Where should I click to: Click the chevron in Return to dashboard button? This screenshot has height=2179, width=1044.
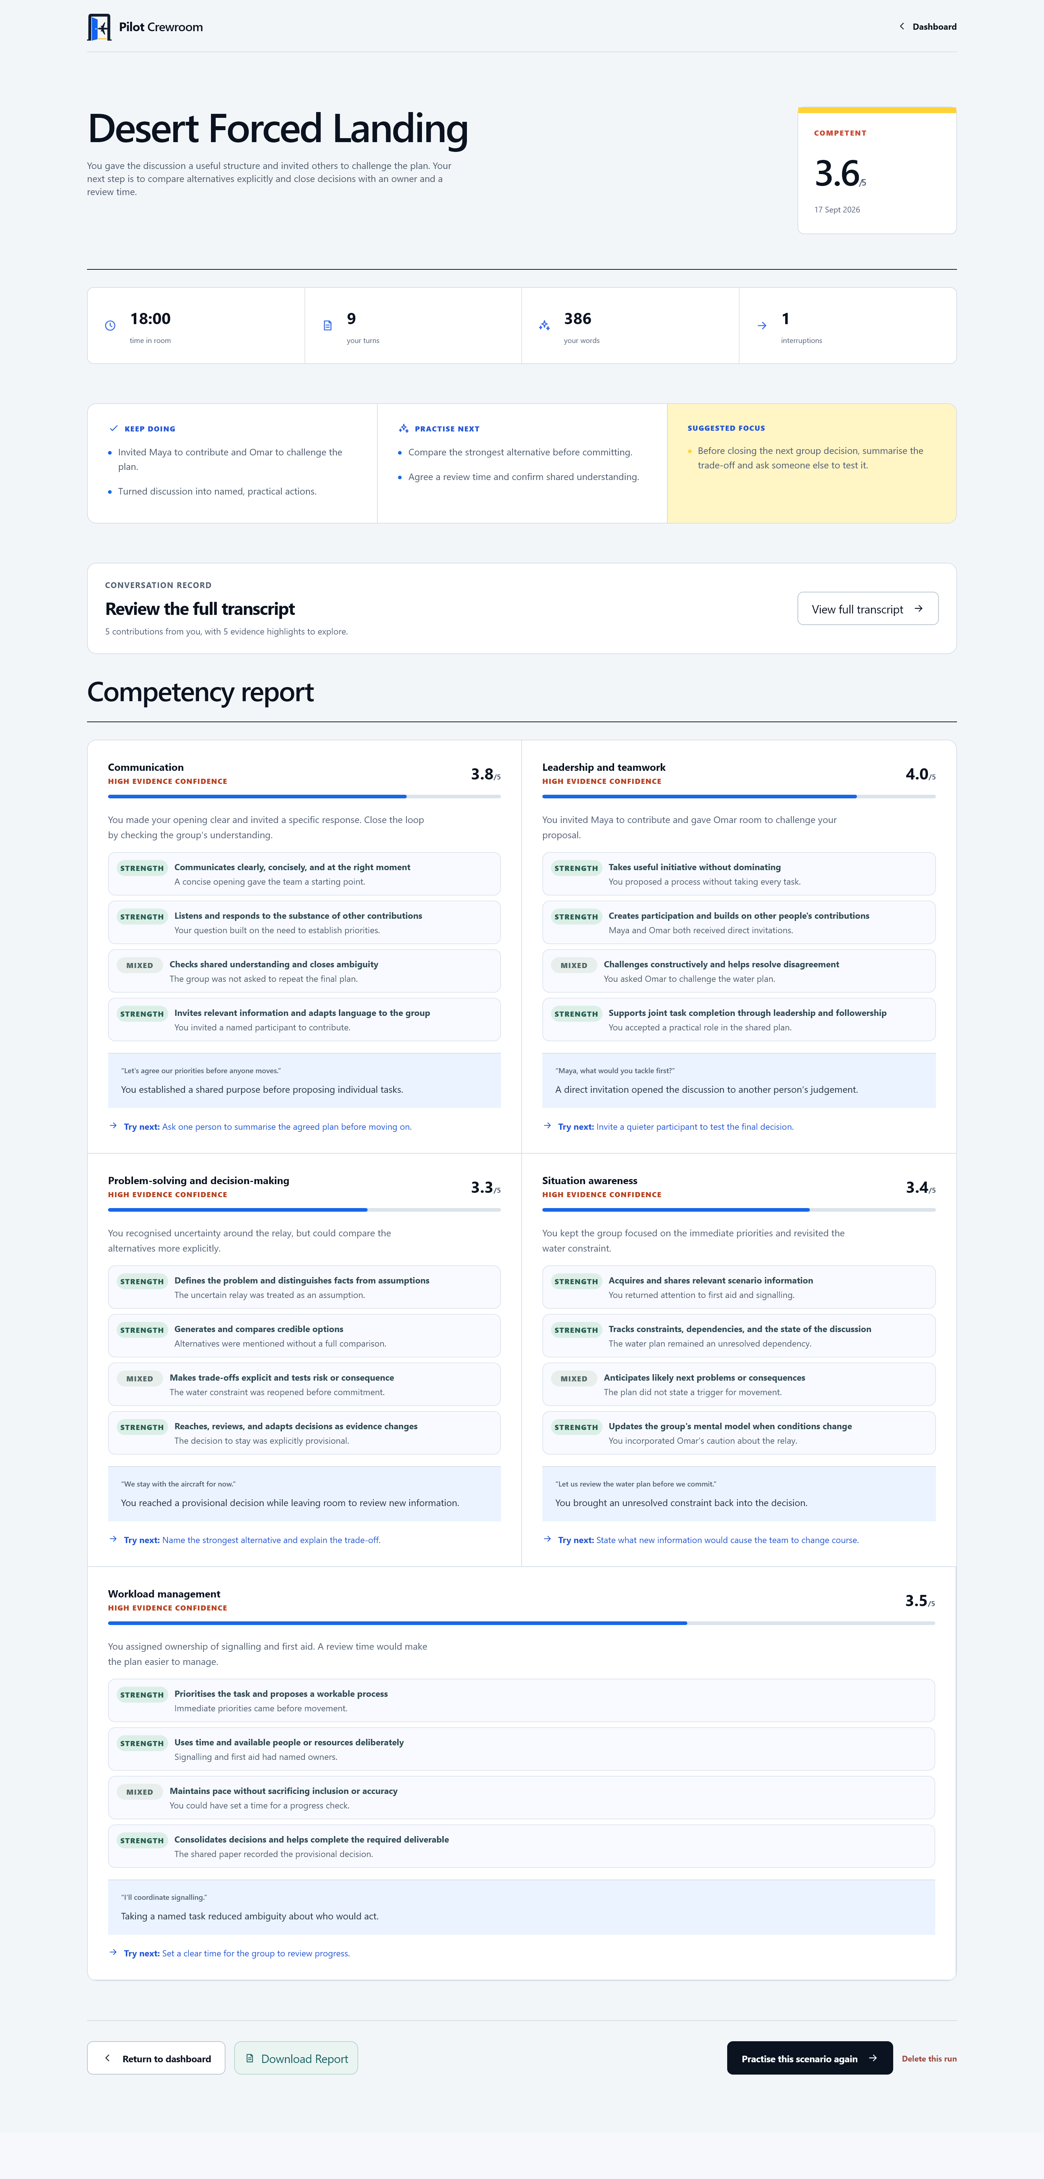tap(107, 2058)
